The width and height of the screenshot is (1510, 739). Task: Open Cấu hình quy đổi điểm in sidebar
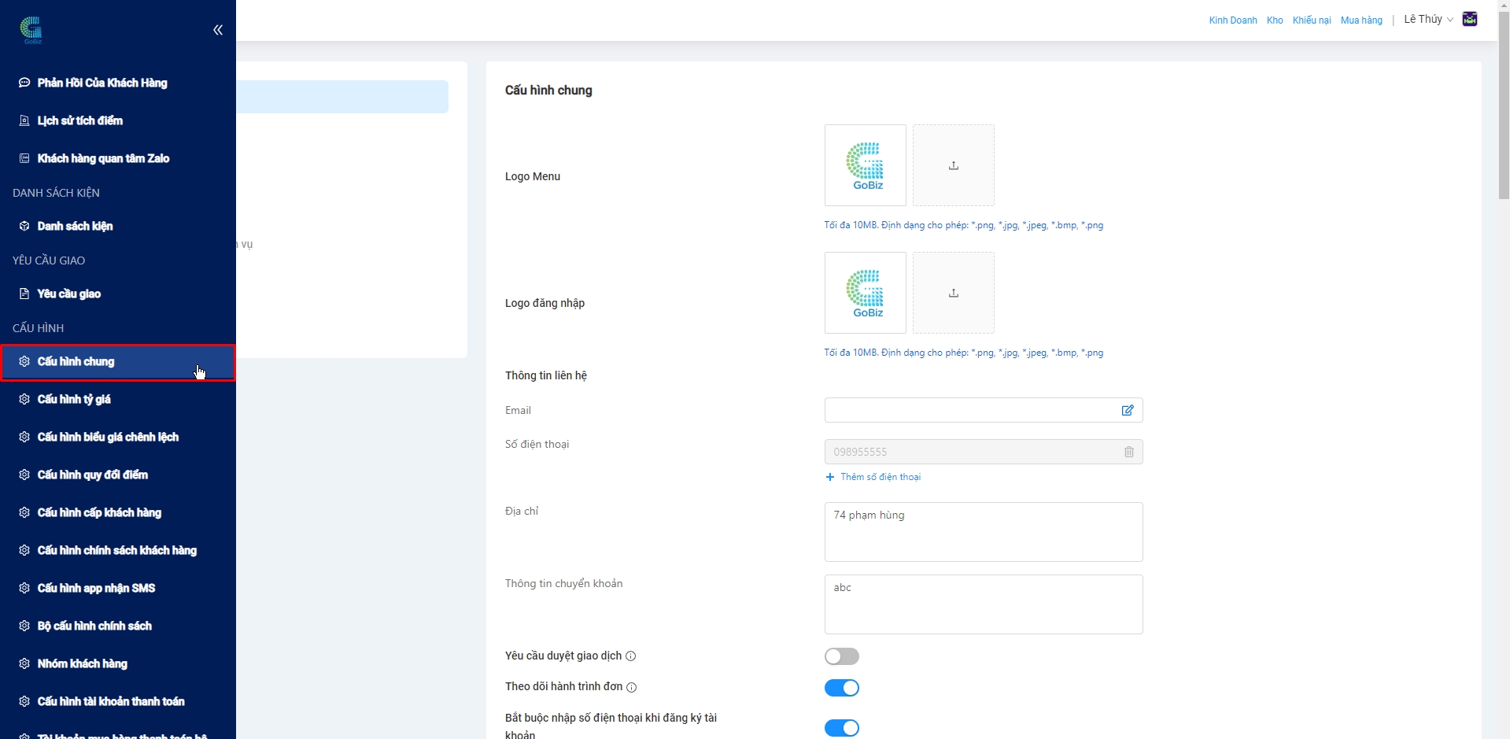click(x=92, y=475)
